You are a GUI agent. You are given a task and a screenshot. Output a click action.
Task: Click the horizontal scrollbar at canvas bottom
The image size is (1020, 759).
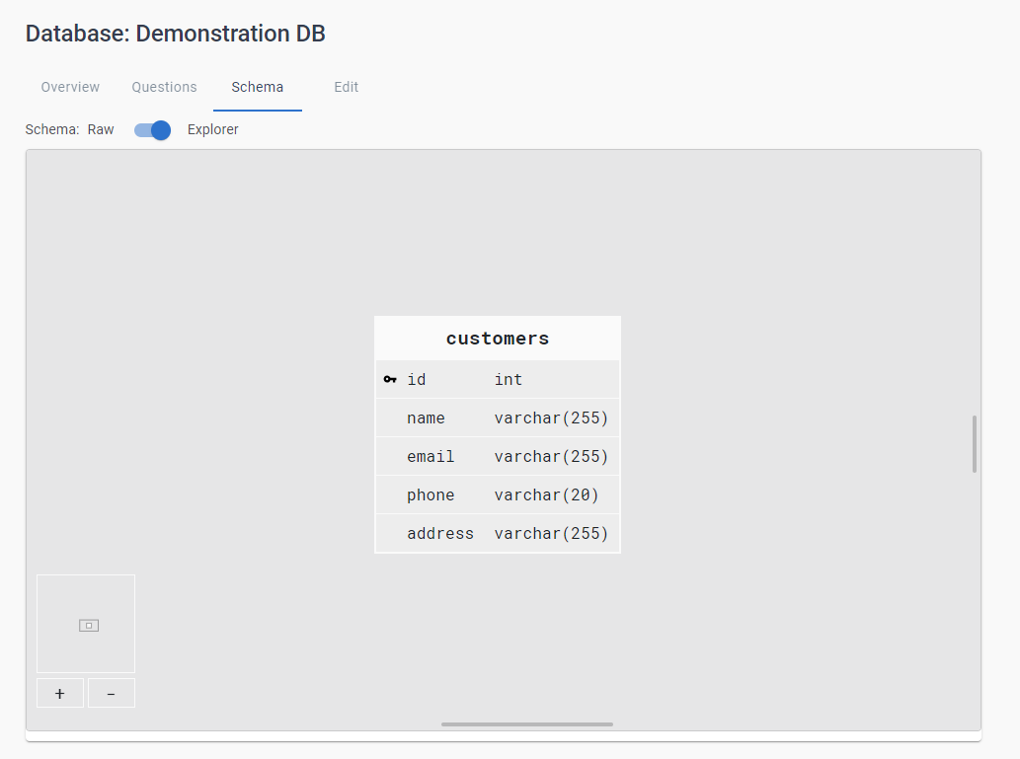click(526, 724)
